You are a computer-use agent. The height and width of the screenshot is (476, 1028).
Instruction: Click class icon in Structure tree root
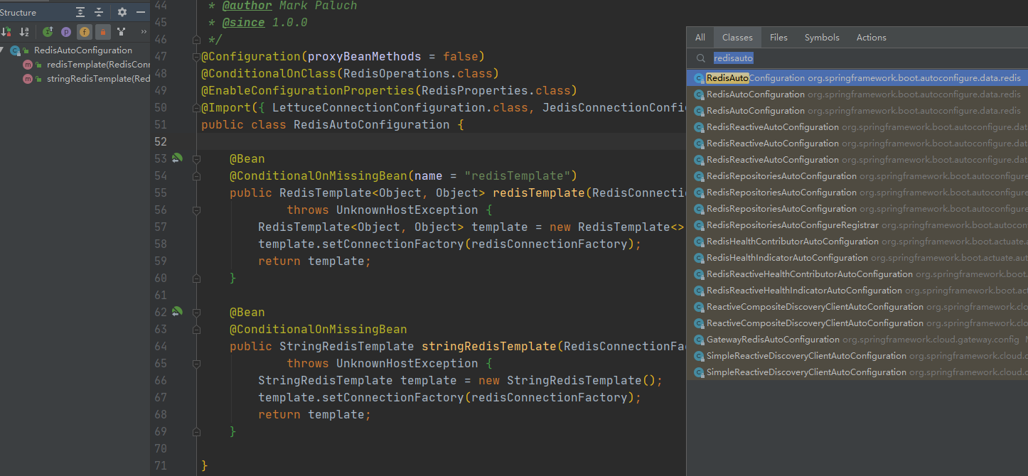coord(15,50)
